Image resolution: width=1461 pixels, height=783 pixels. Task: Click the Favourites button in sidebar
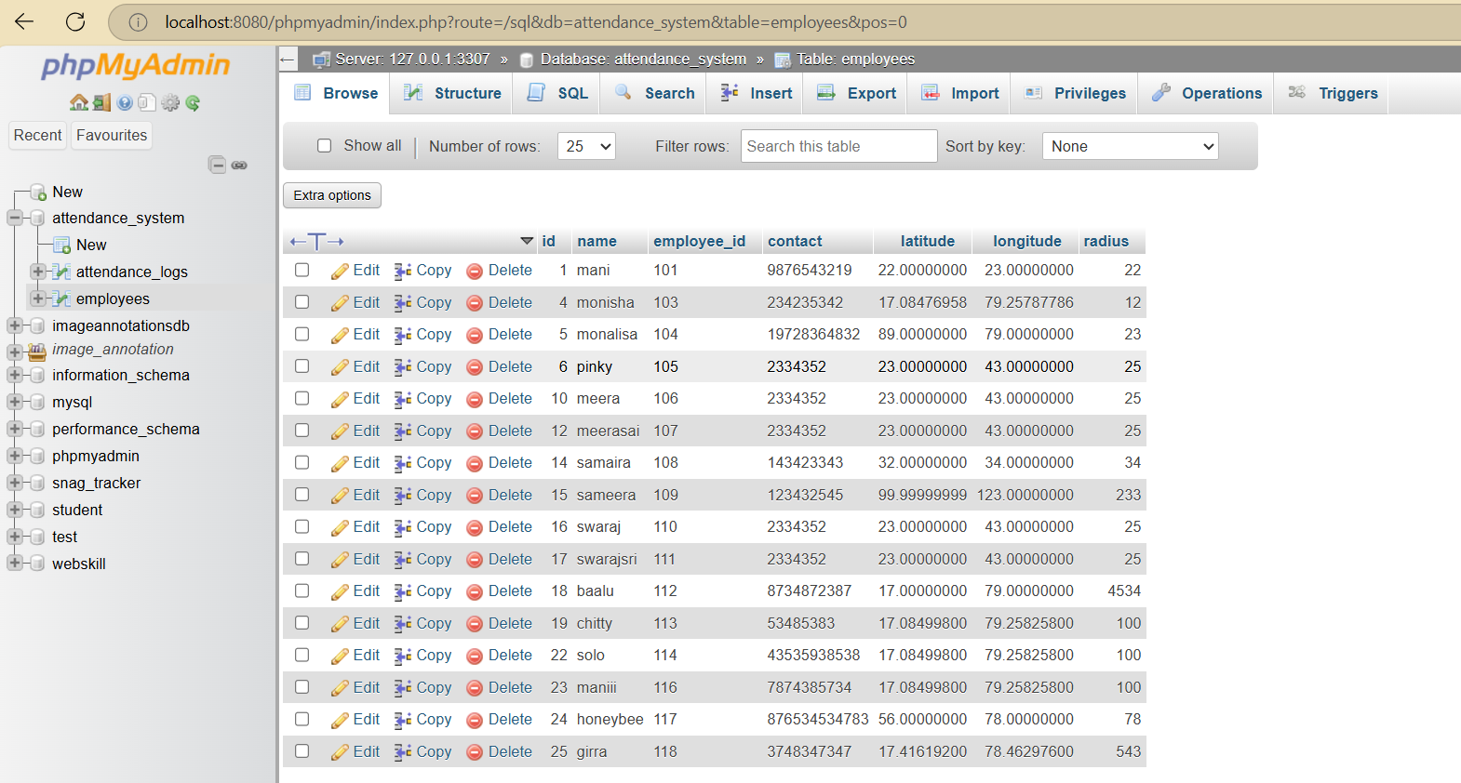112,135
